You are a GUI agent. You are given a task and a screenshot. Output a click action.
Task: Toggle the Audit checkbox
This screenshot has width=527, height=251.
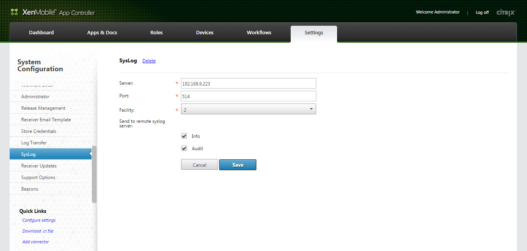point(184,148)
